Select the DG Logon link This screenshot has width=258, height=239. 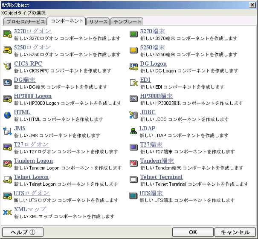pos(154,63)
